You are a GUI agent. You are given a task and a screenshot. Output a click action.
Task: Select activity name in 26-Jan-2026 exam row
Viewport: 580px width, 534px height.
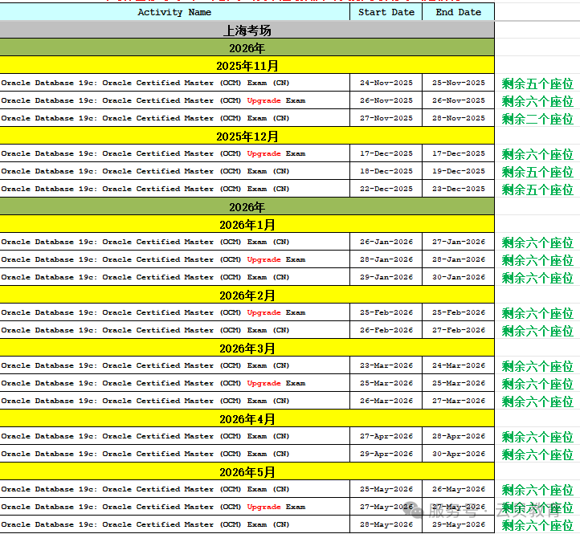pos(145,242)
